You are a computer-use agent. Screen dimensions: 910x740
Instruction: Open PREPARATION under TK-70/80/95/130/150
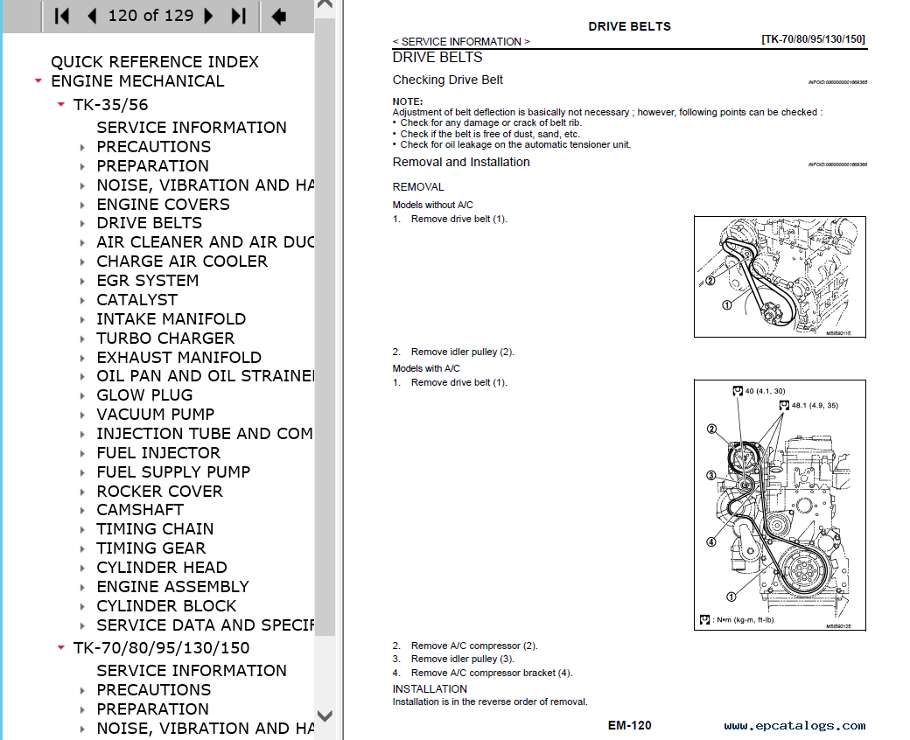[152, 709]
